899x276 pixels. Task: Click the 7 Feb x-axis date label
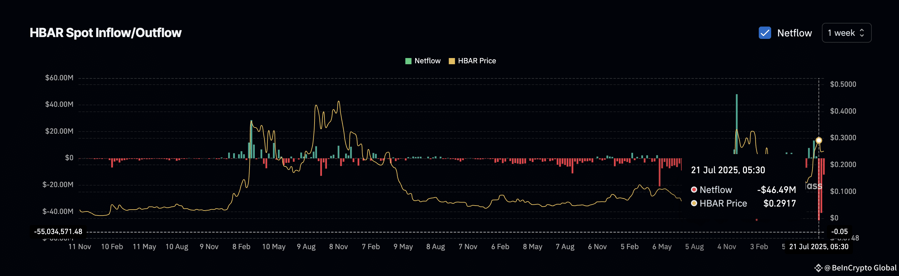[371, 247]
